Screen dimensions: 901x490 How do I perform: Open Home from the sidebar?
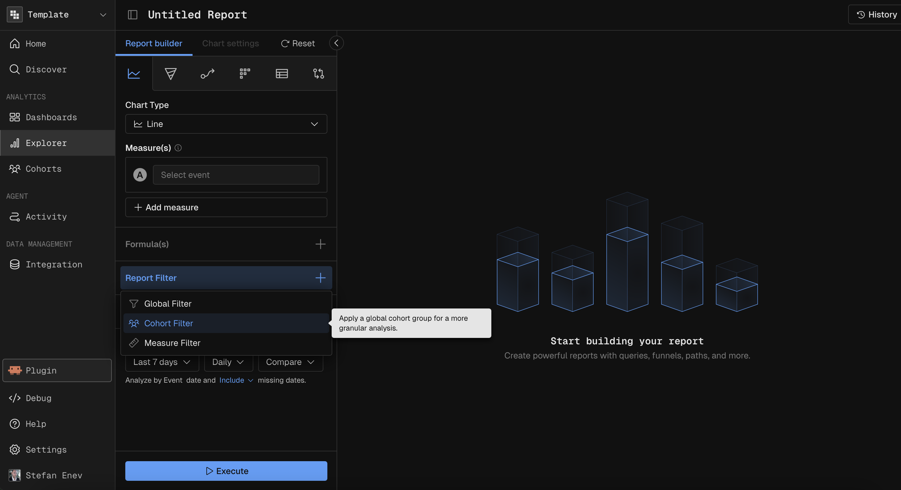pyautogui.click(x=57, y=44)
